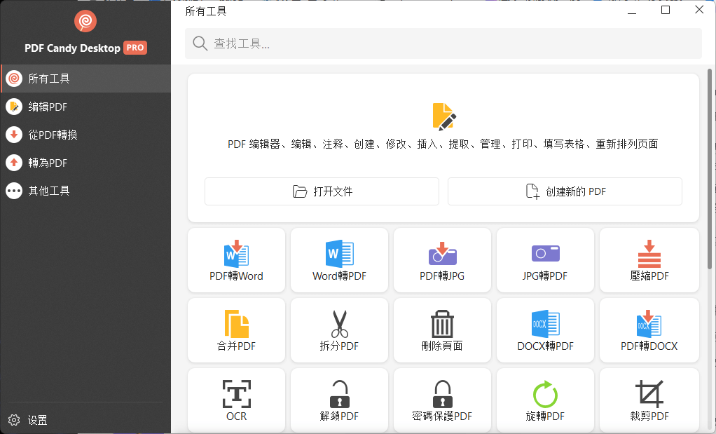Image resolution: width=716 pixels, height=434 pixels.
Task: Select the OCR recognition tool
Action: coord(236,400)
